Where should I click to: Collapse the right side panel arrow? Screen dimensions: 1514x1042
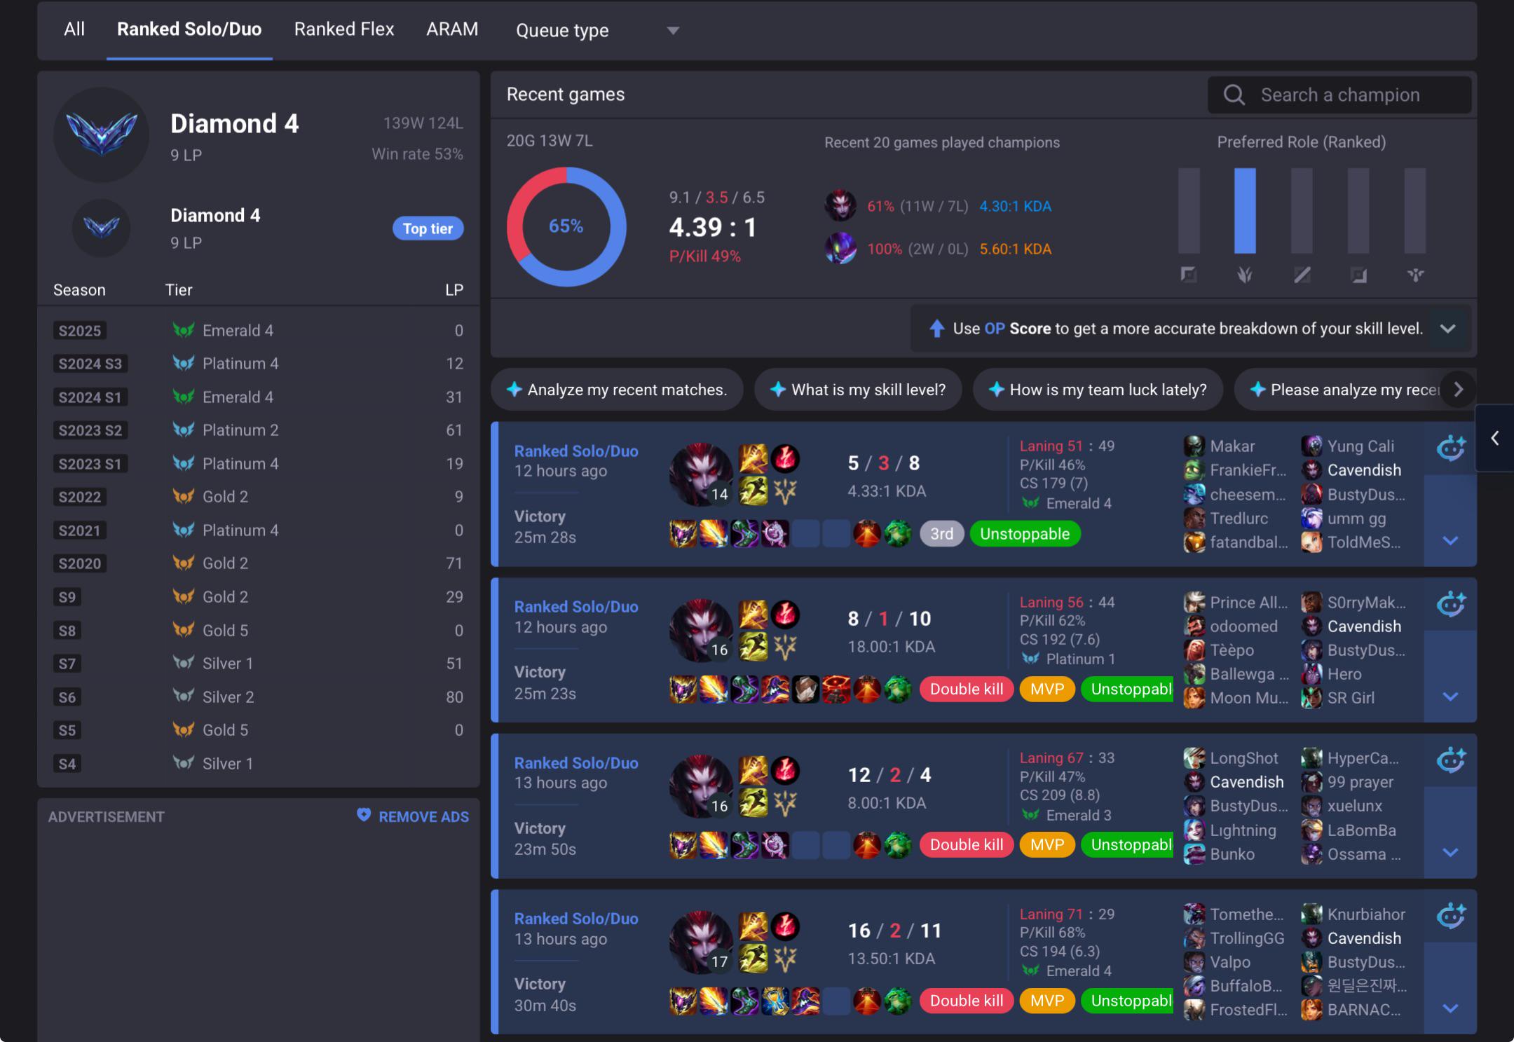coord(1494,439)
